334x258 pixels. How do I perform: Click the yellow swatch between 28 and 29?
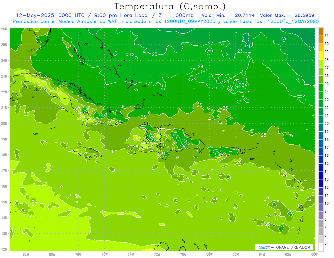point(321,56)
